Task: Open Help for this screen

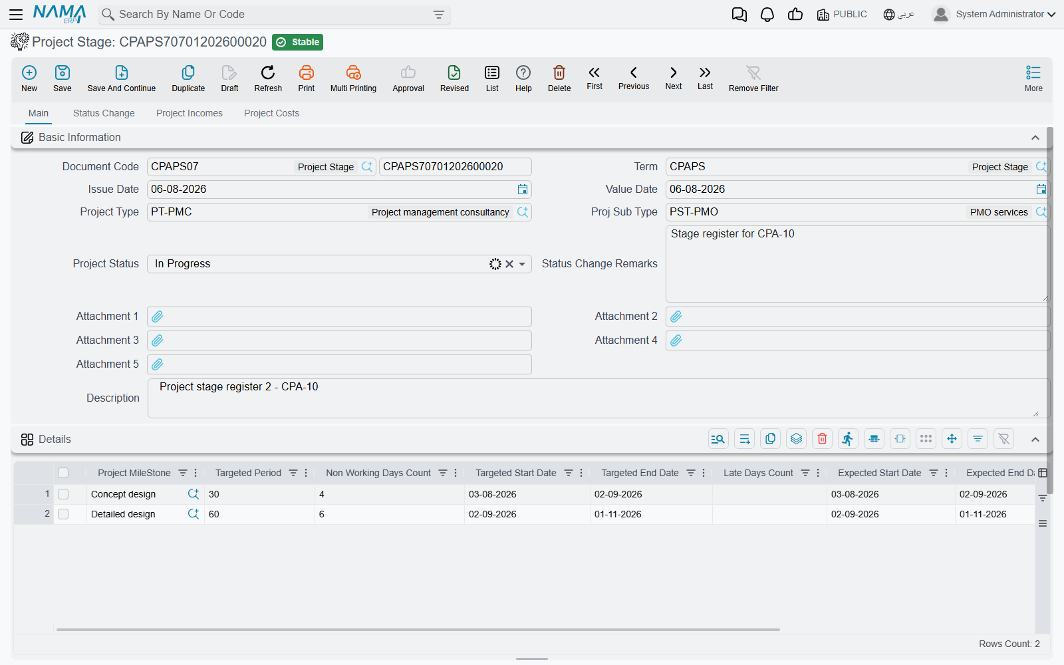Action: pyautogui.click(x=523, y=78)
